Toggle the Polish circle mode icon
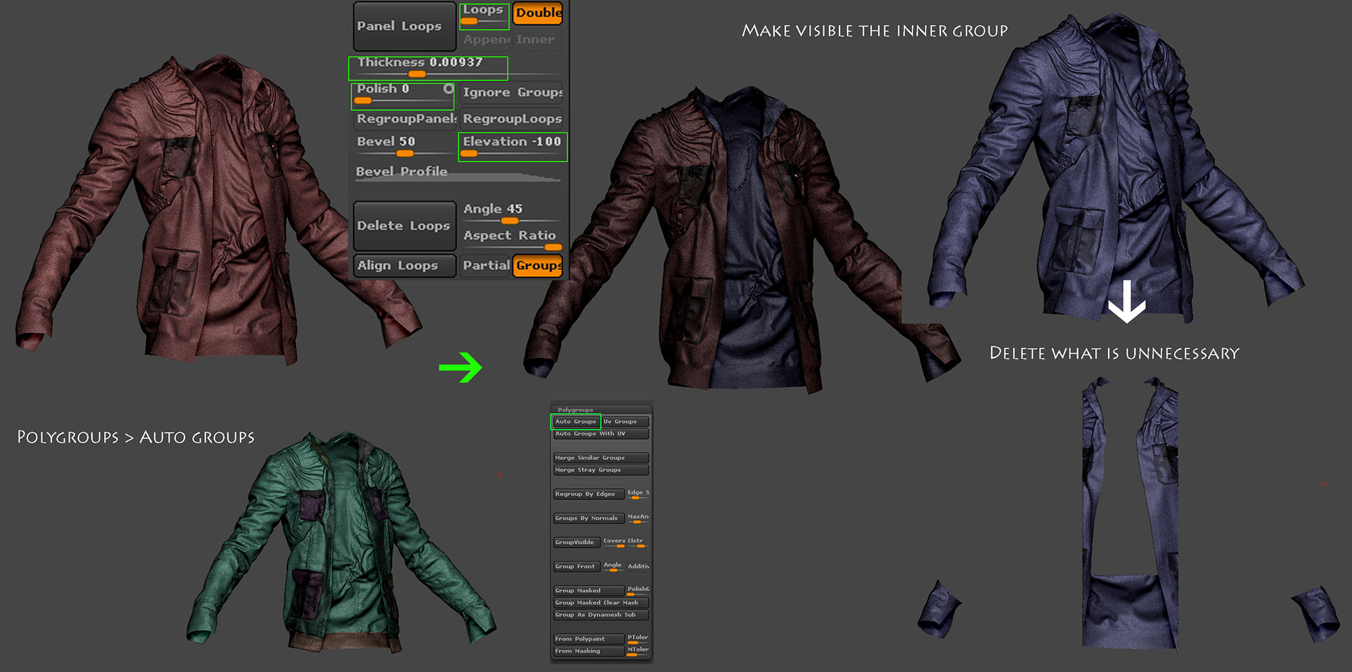This screenshot has width=1352, height=672. (448, 88)
